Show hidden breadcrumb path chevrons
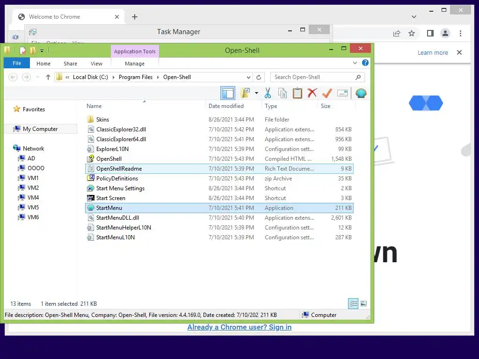479x359 pixels. (x=67, y=77)
